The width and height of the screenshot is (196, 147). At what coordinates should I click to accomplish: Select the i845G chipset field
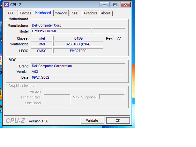pyautogui.click(x=78, y=38)
